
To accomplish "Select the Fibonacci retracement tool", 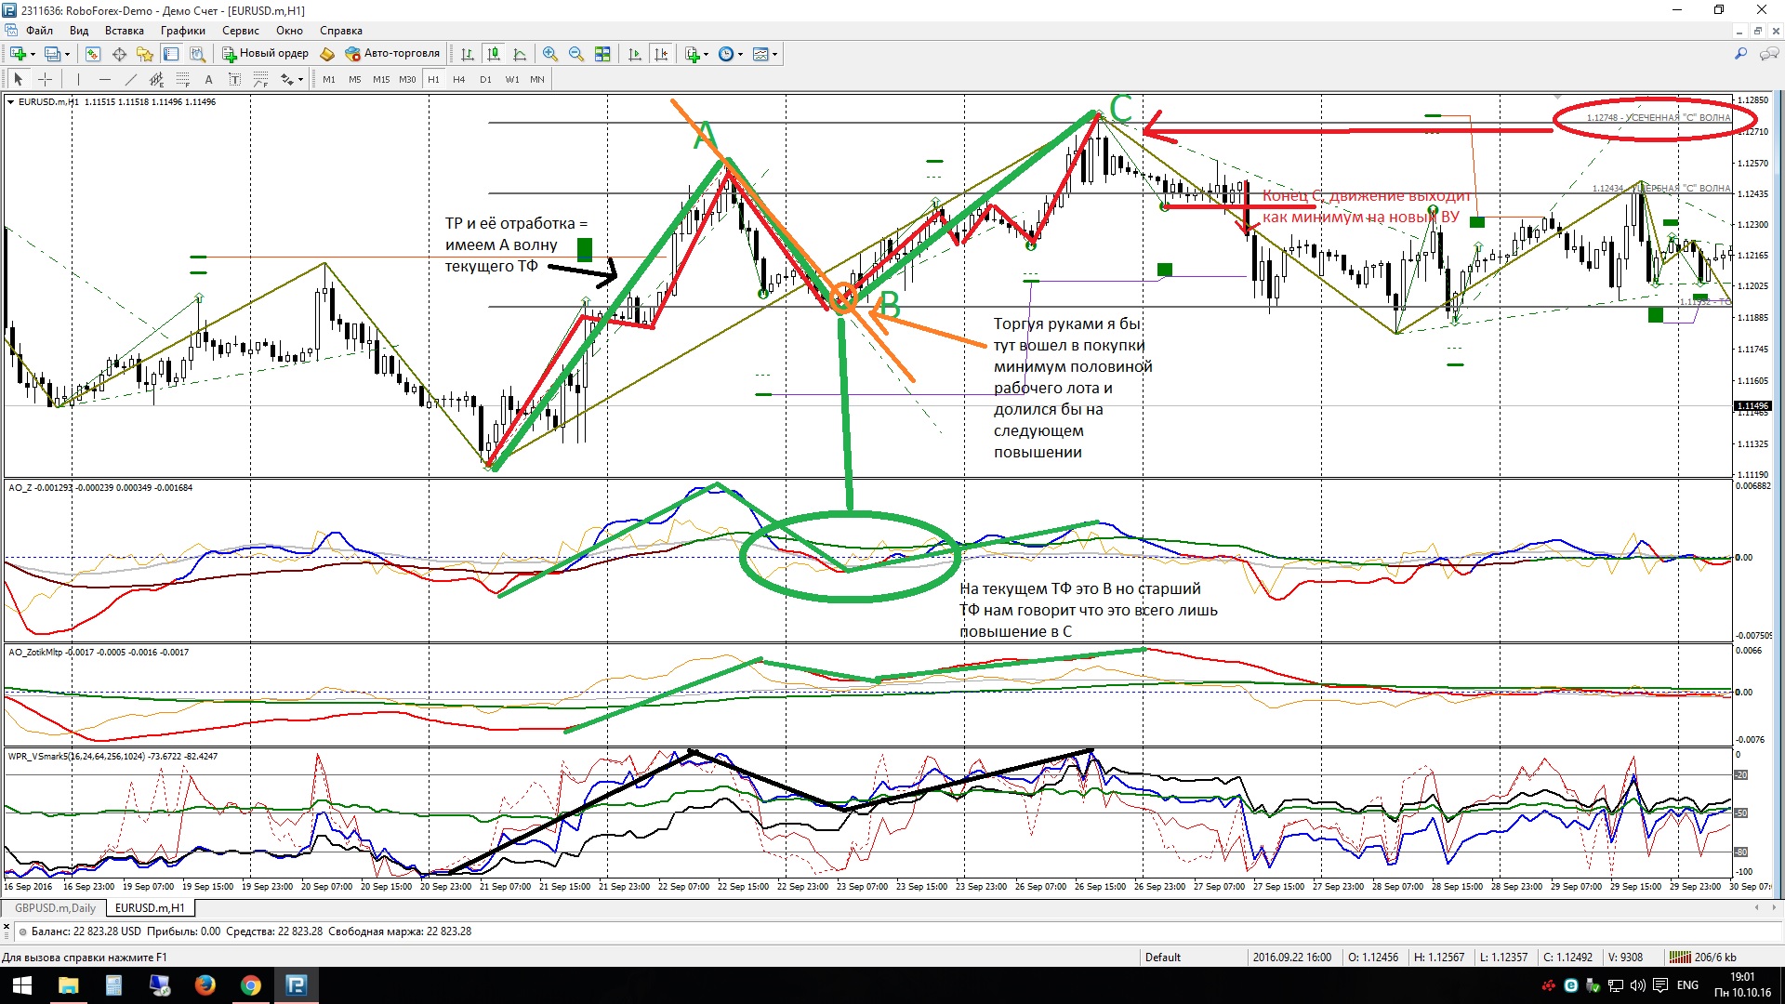I will pyautogui.click(x=182, y=79).
